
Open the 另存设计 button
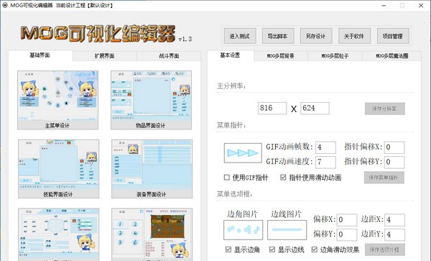click(x=316, y=36)
